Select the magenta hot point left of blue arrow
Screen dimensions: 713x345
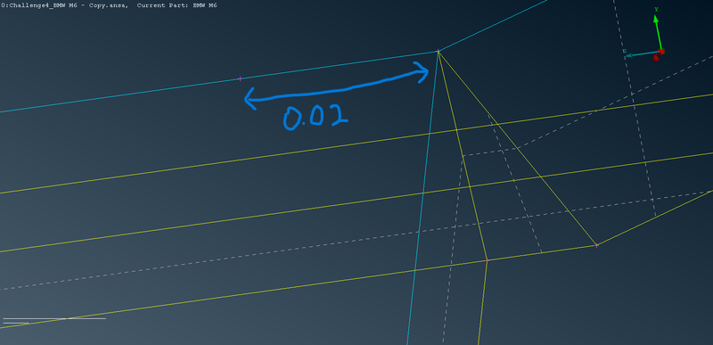click(240, 78)
